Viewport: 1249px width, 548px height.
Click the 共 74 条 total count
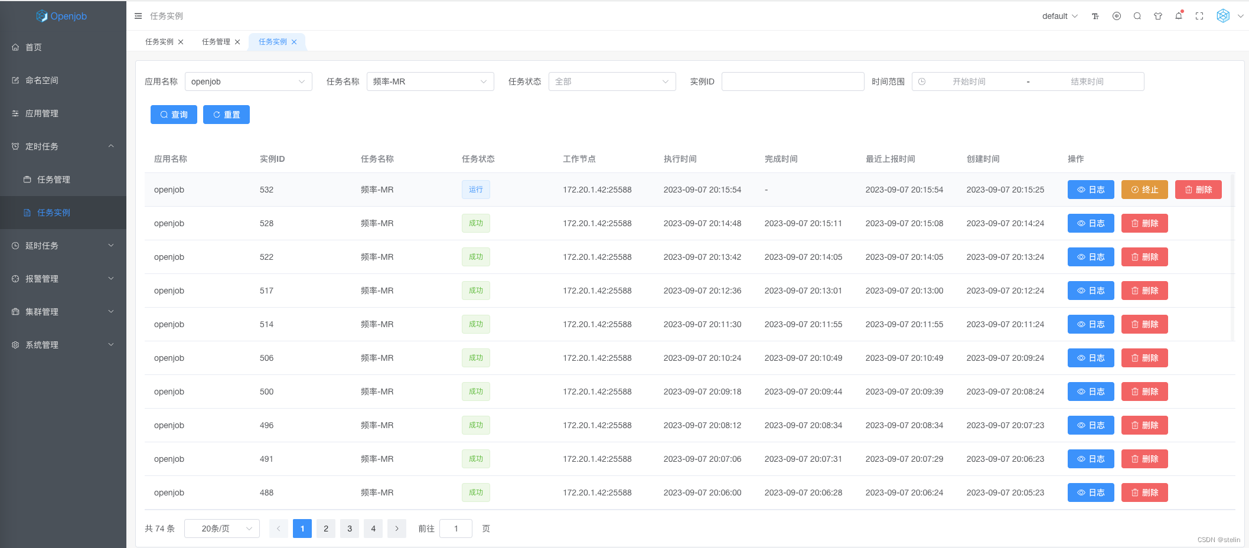pyautogui.click(x=160, y=529)
